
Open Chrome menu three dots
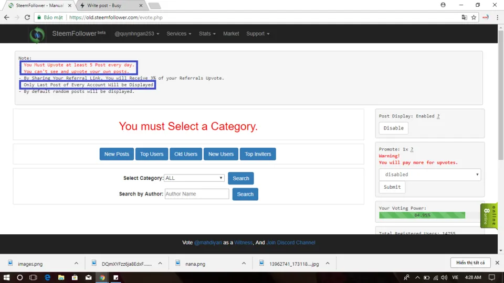tap(497, 17)
